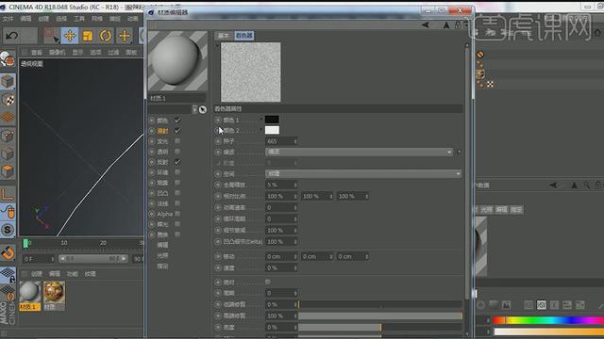604x339 pixels.
Task: Enable the 发光 (Luminance) channel checkbox
Action: coord(177,141)
